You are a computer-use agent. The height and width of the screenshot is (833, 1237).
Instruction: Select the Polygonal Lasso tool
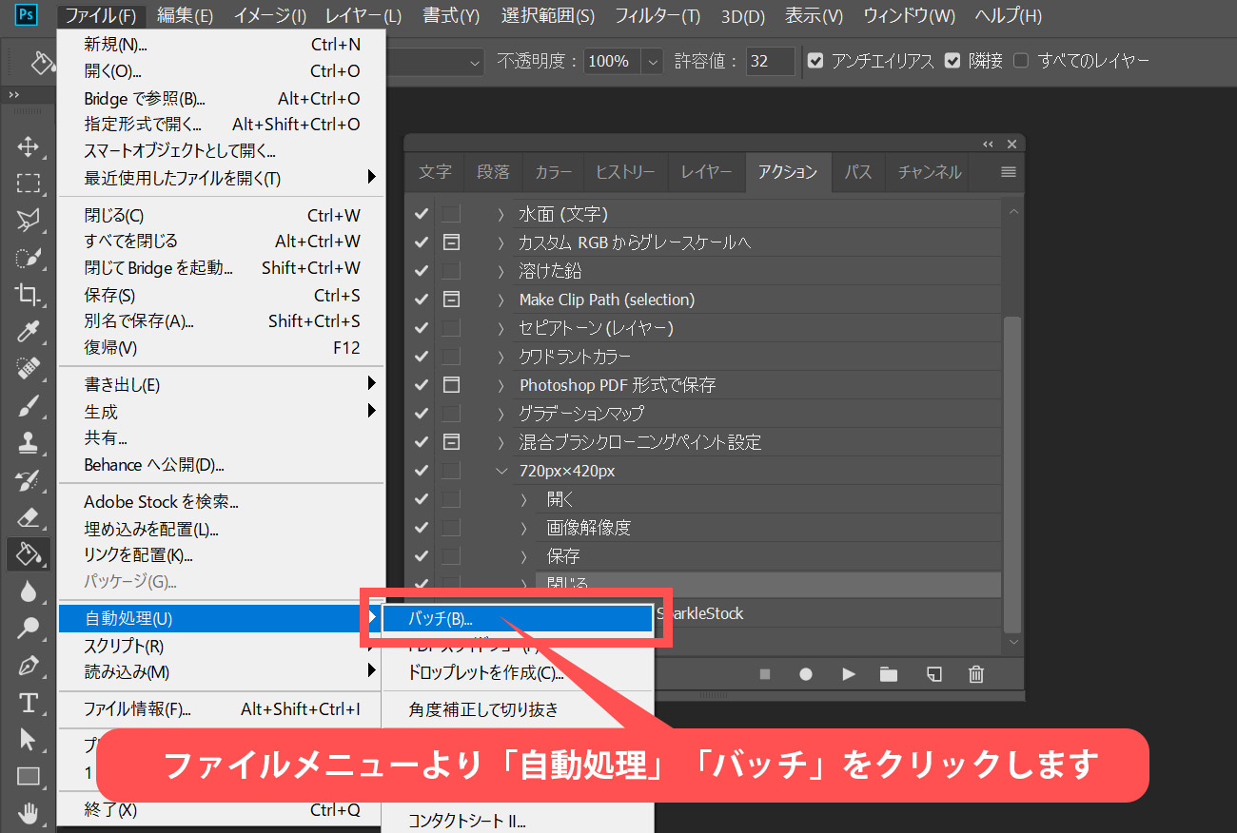click(x=29, y=221)
